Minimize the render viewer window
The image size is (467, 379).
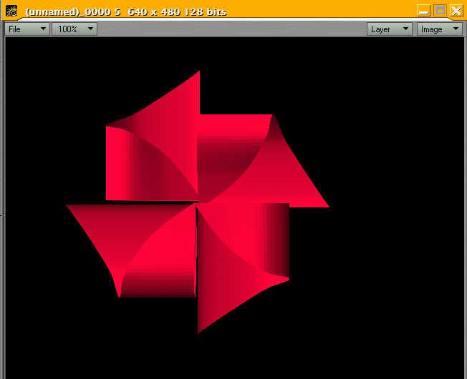(x=424, y=11)
